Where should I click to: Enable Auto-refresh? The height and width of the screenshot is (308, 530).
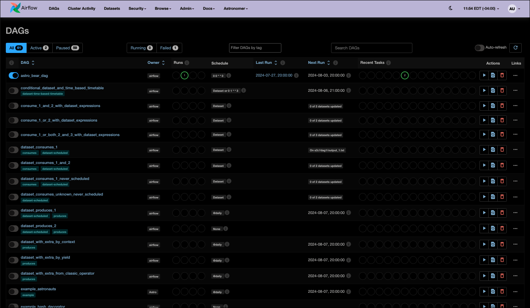pos(480,48)
